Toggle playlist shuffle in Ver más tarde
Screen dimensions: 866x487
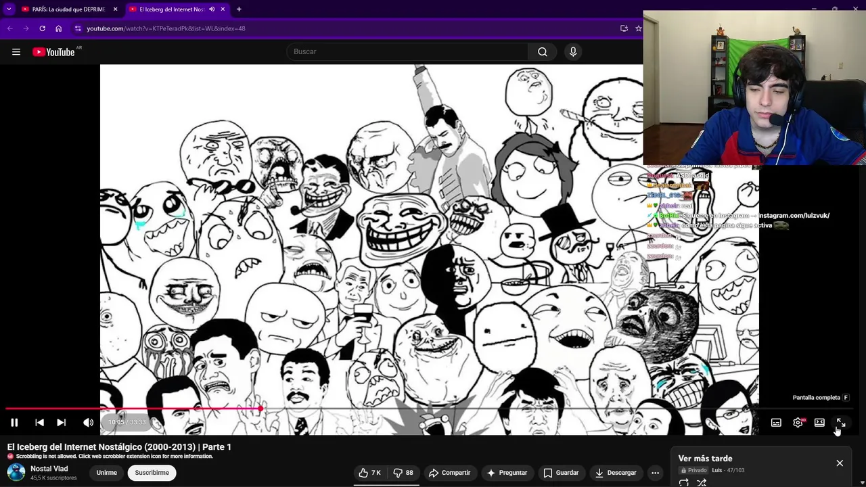pos(702,483)
